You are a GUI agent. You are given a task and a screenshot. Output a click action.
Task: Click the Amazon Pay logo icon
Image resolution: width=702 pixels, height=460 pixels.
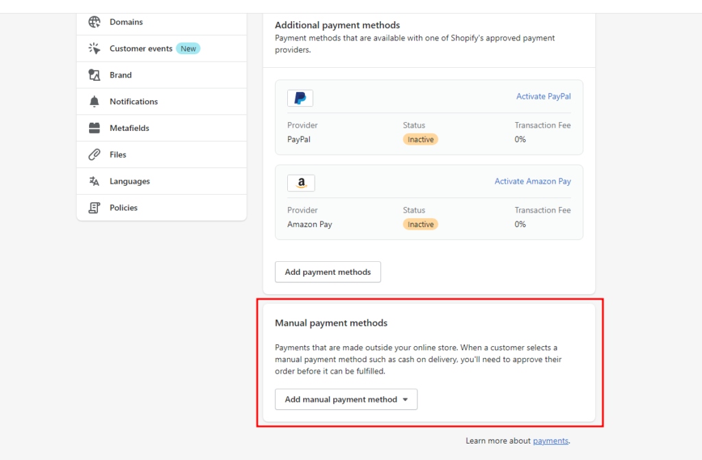[x=301, y=183]
